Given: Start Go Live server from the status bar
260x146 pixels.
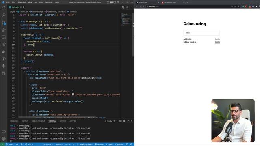Looking at the screenshot, I should click(99, 144).
